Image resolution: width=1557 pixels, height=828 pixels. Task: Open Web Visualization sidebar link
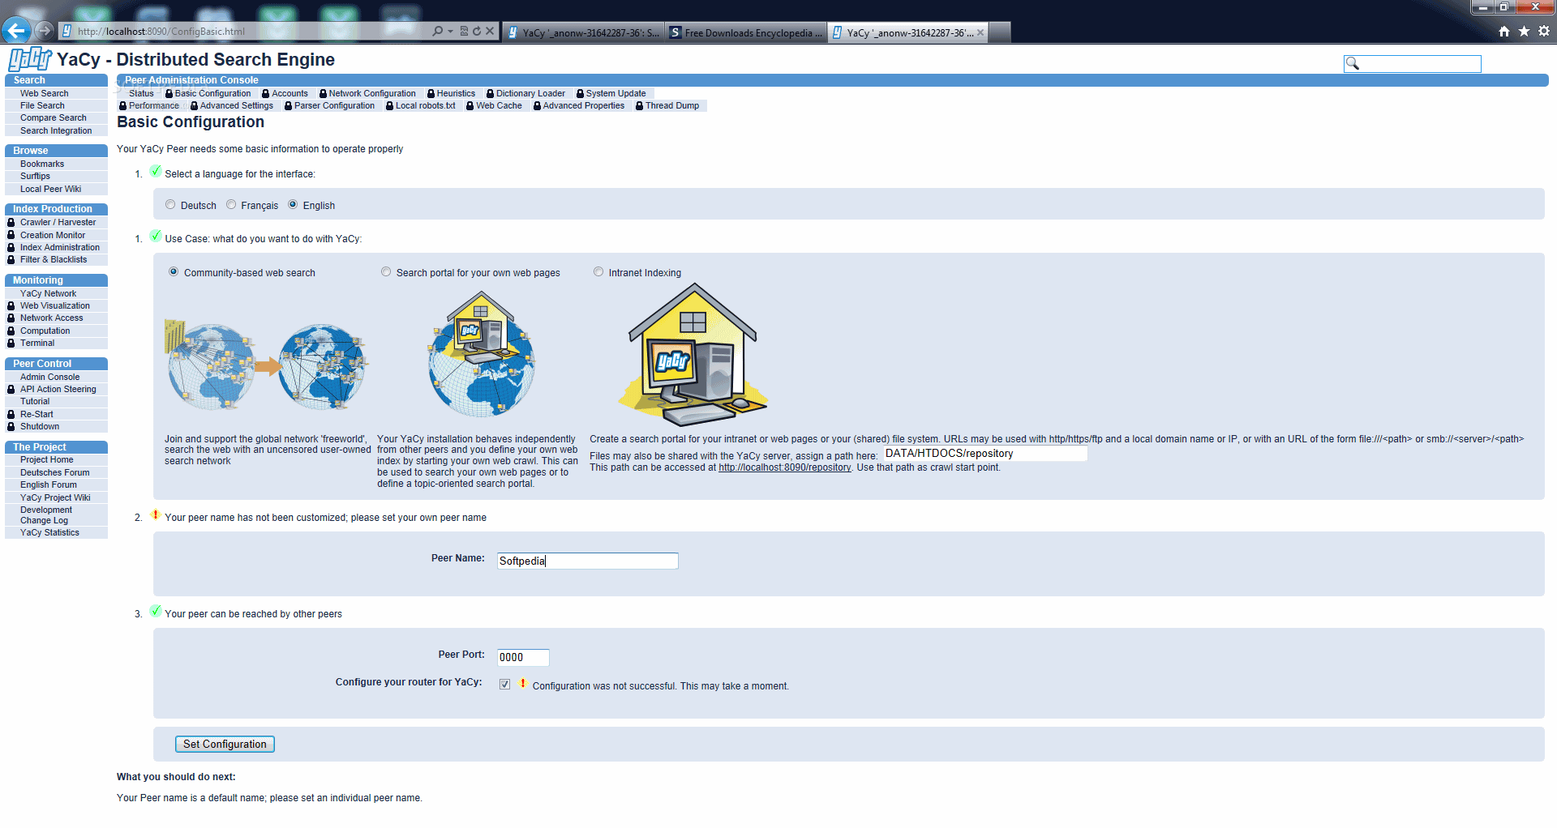point(55,305)
